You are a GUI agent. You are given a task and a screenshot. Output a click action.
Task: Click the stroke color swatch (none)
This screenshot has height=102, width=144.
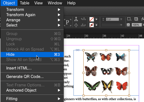point(92,25)
